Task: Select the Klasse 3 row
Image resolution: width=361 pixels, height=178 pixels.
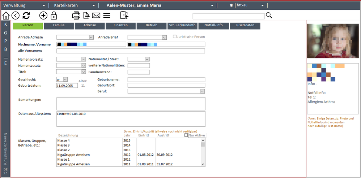Action: [x=128, y=146]
